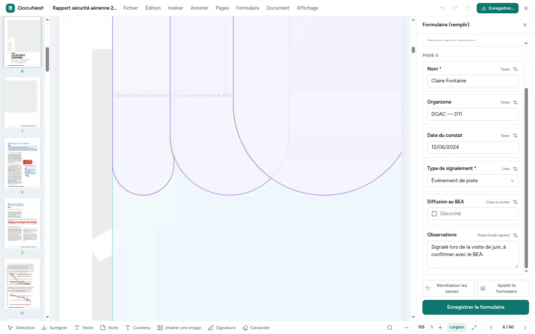
Task: Click the page indicator 6 / 60
Action: click(x=508, y=327)
